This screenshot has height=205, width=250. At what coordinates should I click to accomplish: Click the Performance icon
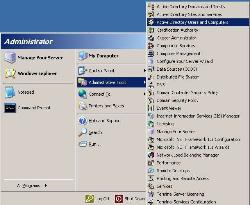coord(151,163)
